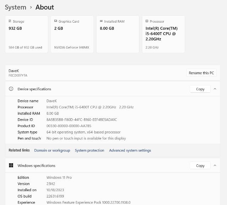The width and height of the screenshot is (227, 205).
Task: Open Advanced system settings
Action: (x=130, y=150)
